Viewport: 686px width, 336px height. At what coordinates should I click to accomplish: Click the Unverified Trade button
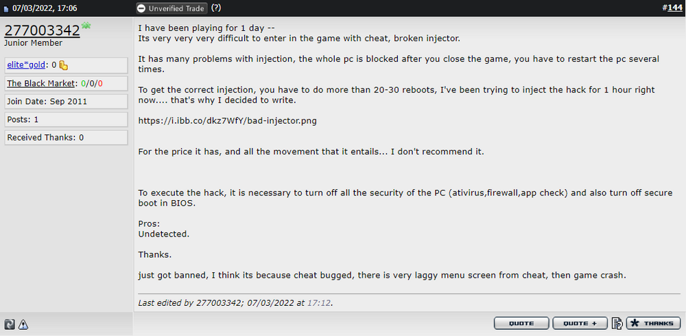tap(171, 8)
